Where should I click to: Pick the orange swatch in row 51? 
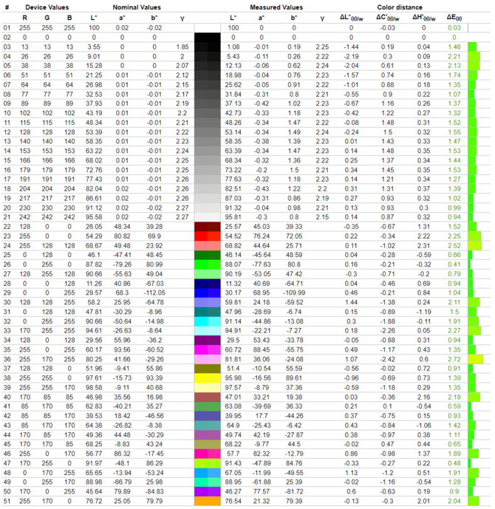(x=208, y=501)
